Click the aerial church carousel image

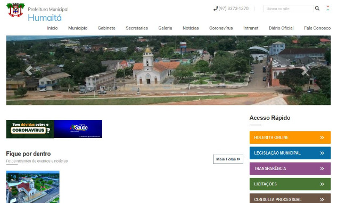[x=168, y=70]
